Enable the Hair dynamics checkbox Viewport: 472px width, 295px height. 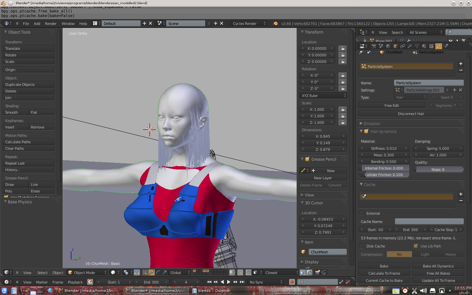[x=366, y=131]
